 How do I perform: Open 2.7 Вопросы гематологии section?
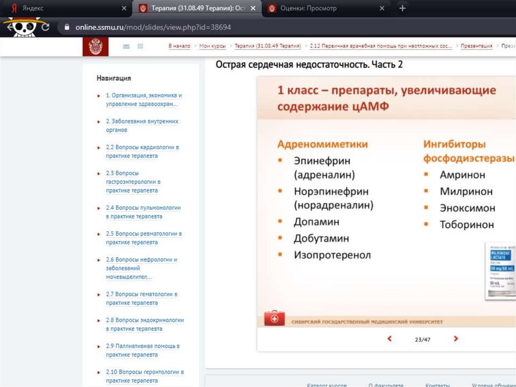tap(142, 298)
